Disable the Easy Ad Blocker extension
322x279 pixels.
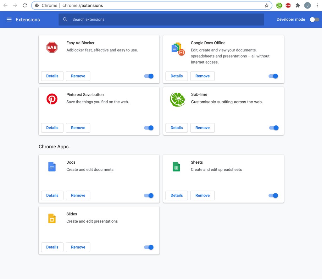(149, 76)
